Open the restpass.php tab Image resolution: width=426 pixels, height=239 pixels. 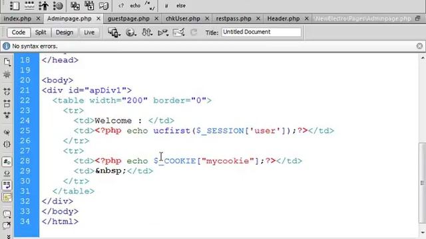(234, 19)
